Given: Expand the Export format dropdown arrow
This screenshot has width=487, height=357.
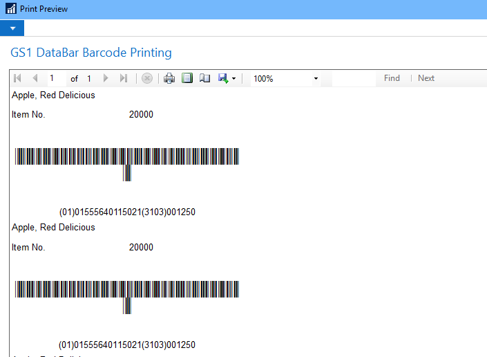Looking at the screenshot, I should pyautogui.click(x=233, y=79).
